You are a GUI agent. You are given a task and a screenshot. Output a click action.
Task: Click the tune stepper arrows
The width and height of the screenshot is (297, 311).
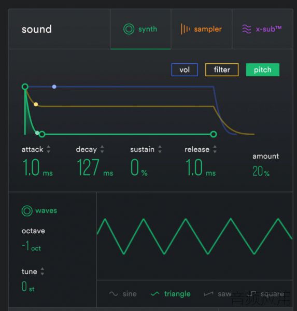43,271
